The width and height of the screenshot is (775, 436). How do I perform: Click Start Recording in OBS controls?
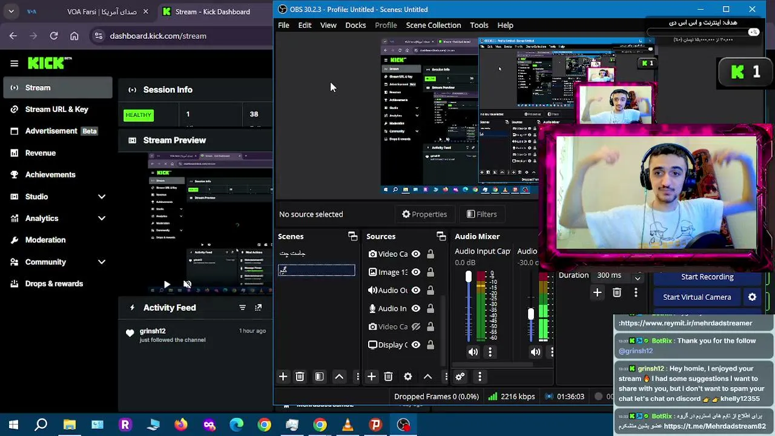[707, 277]
